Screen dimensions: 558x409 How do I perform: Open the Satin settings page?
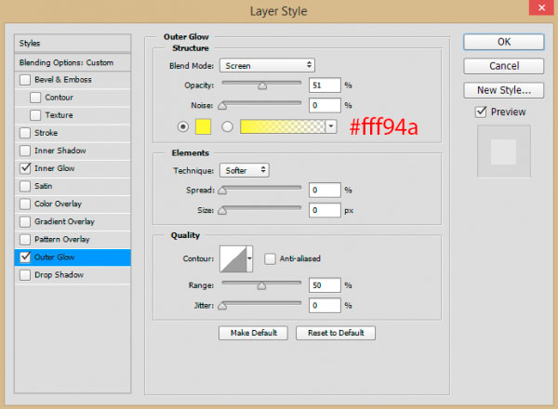(43, 186)
